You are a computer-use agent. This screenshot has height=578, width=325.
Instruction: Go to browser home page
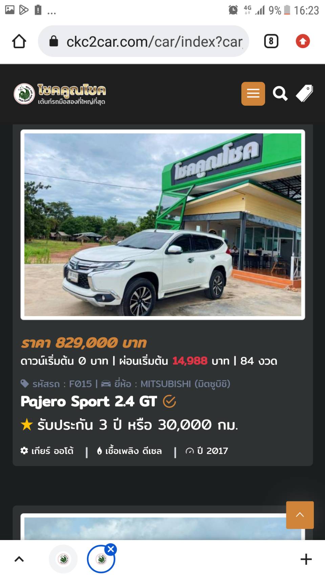point(19,41)
